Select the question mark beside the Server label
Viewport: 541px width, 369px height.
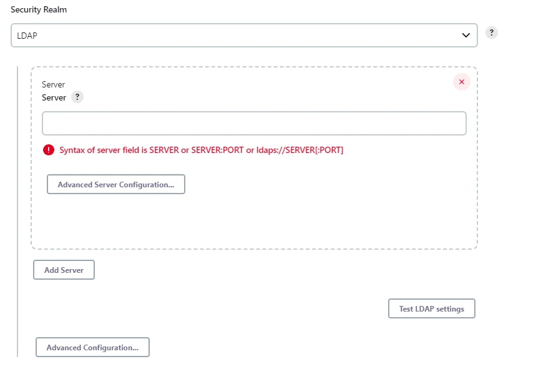(77, 97)
